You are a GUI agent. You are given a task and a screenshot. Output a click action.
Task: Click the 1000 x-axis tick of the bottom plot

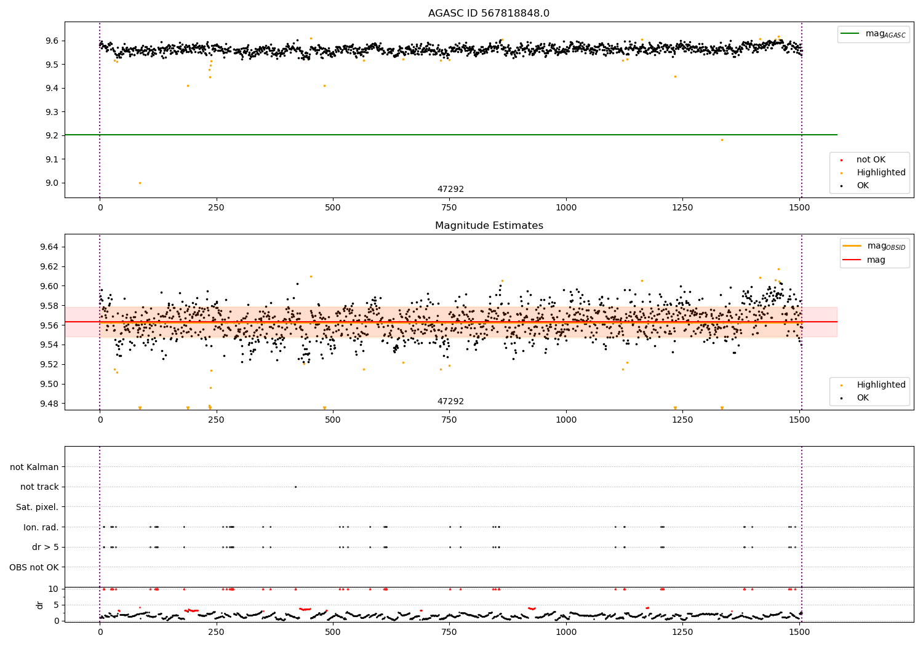pyautogui.click(x=566, y=631)
